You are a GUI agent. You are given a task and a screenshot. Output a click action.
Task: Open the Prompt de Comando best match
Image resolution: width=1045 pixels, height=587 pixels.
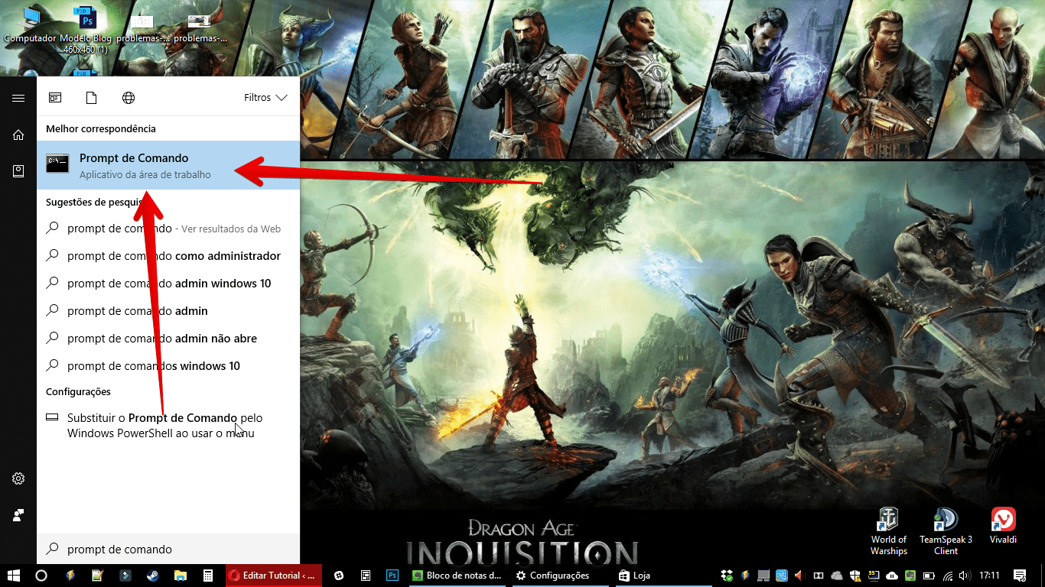pyautogui.click(x=168, y=165)
